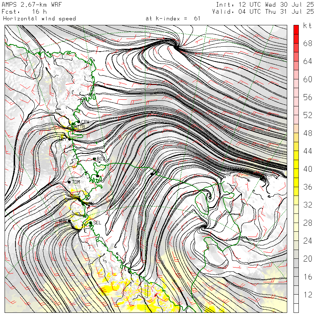Click the 44 value on the color scale
Image resolution: width=316 pixels, height=316 pixels.
coord(308,151)
